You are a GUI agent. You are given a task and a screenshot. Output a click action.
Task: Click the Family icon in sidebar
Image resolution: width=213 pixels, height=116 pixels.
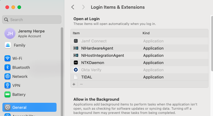[8, 45]
